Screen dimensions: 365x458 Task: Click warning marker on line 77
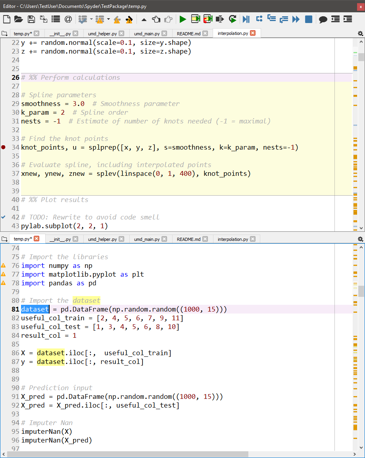(x=3, y=274)
